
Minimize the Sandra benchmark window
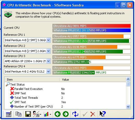click(118, 5)
